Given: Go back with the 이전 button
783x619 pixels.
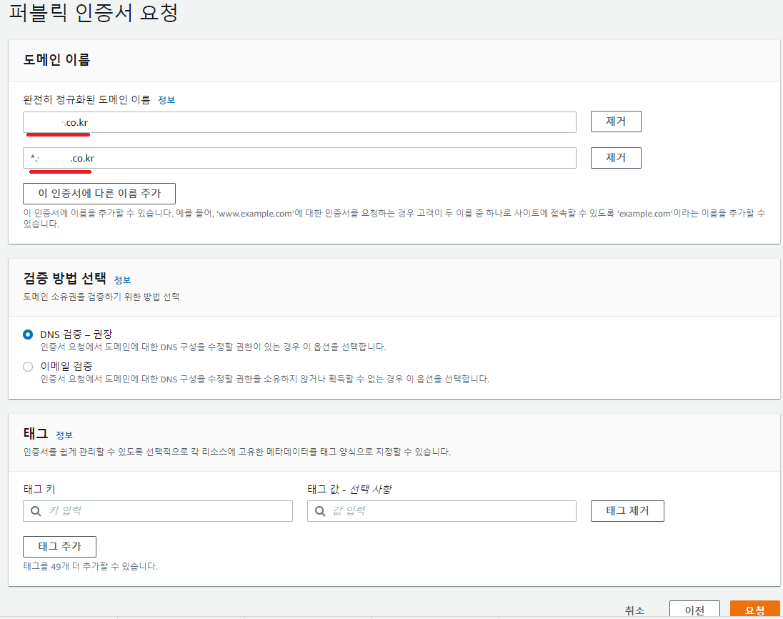Looking at the screenshot, I should point(694,610).
